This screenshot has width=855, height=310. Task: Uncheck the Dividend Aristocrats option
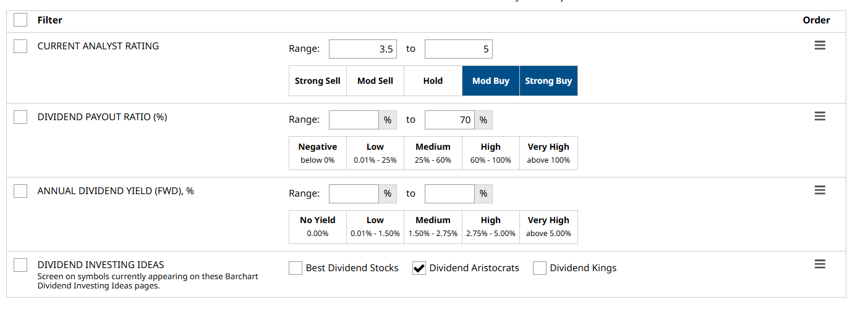[x=419, y=268]
